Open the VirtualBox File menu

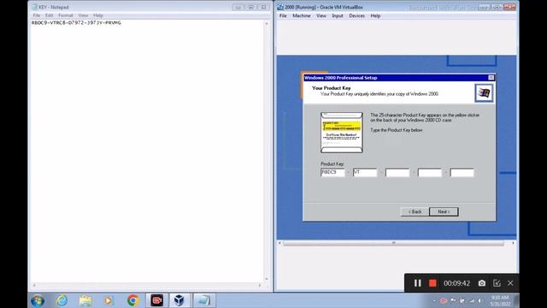pos(283,15)
